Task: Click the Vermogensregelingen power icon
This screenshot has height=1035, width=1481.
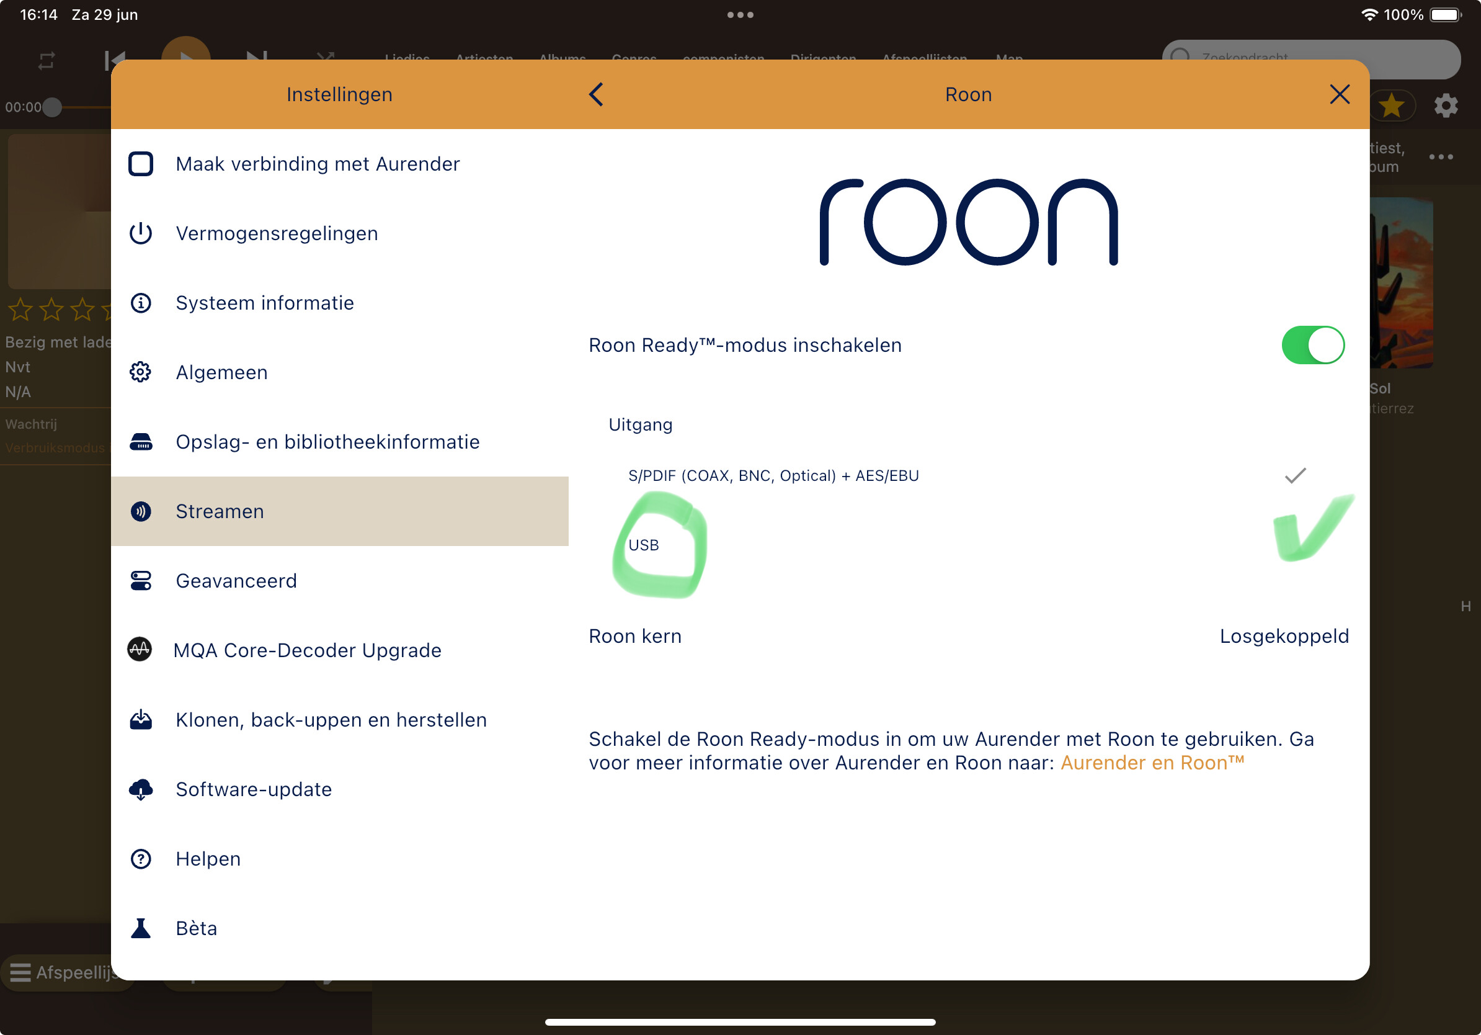Action: [x=141, y=233]
